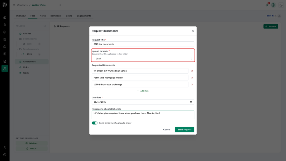Open the calculator icon in left sidebar
Viewport: 286px width, 161px height.
point(5,39)
